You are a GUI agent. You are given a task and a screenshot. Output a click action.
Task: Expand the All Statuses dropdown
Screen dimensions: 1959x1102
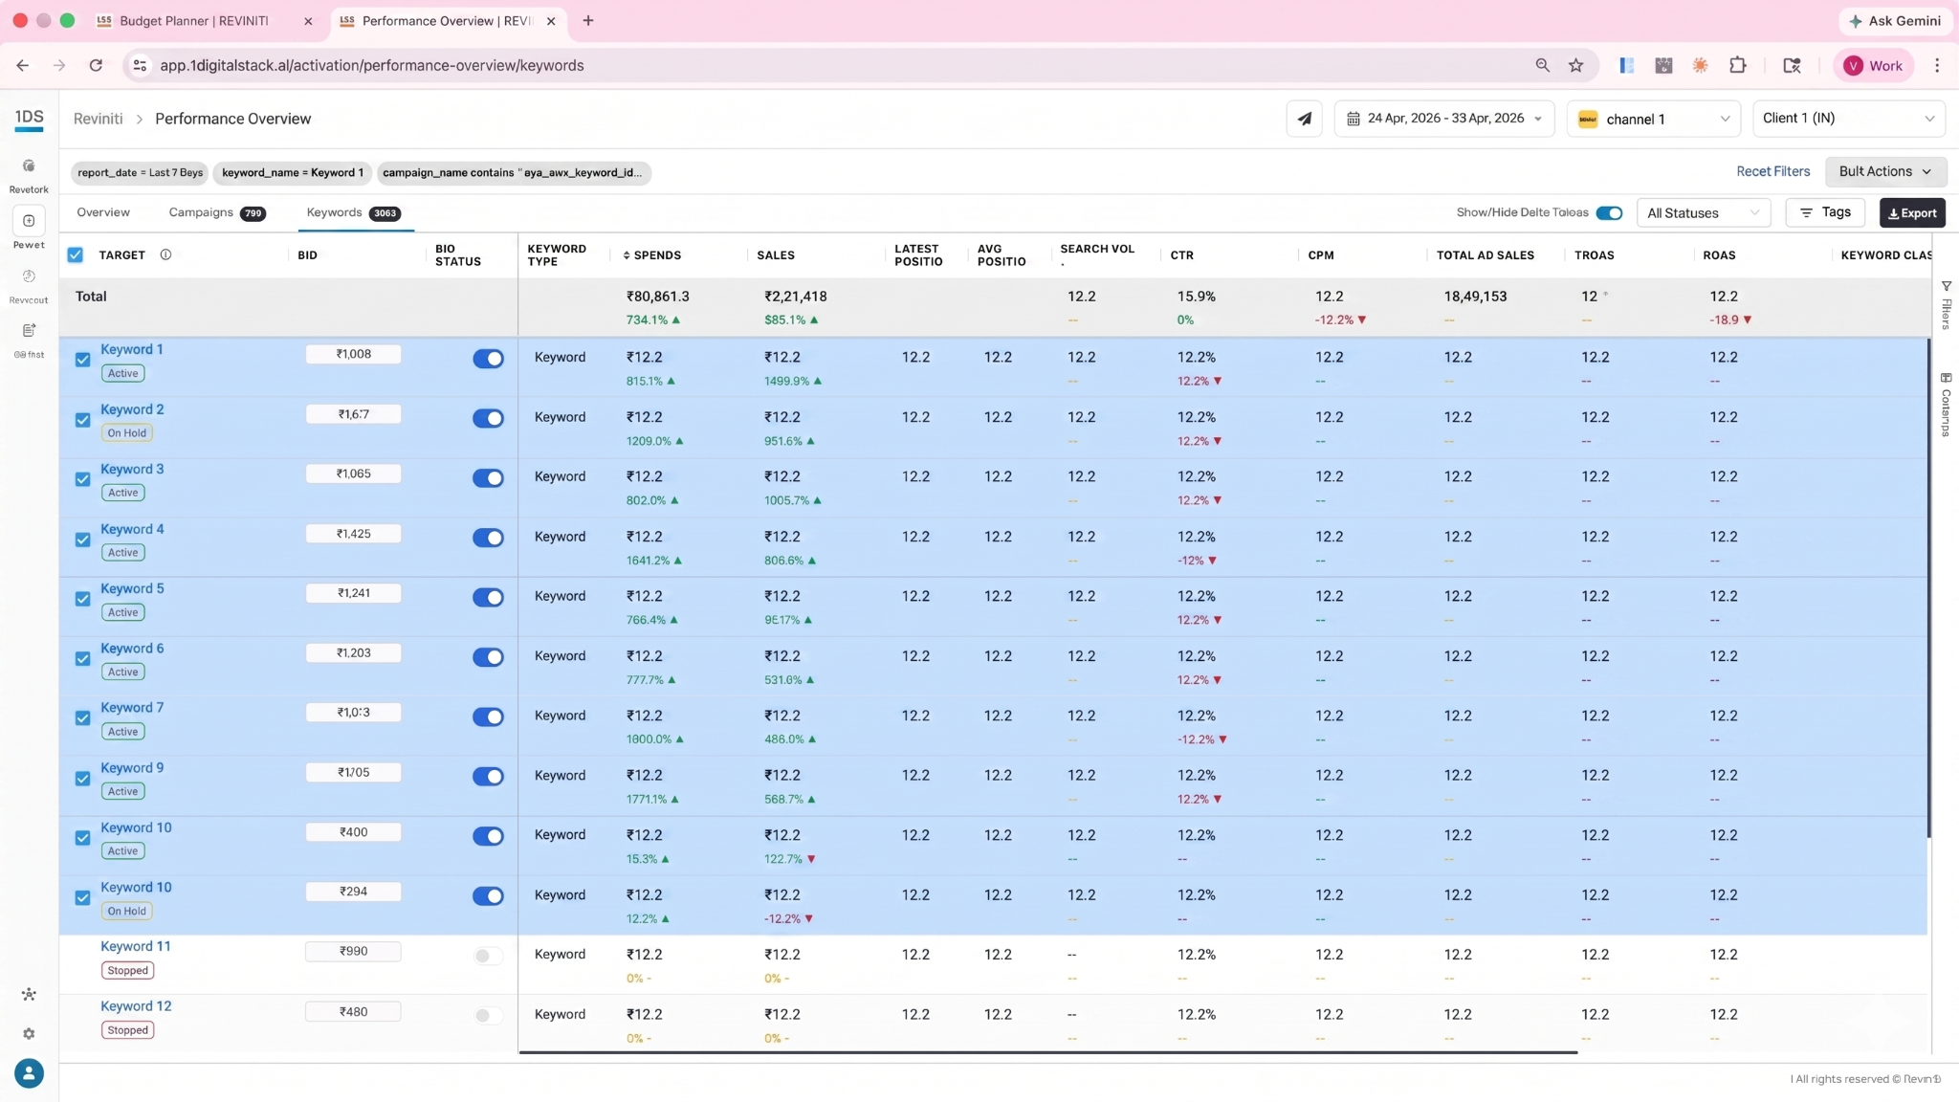(x=1703, y=213)
